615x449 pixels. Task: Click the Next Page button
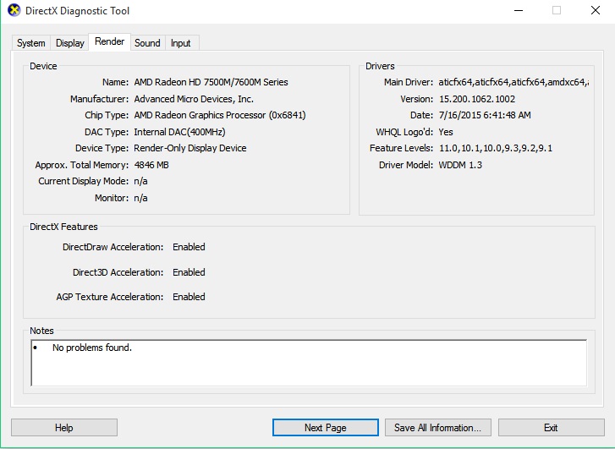tap(326, 427)
